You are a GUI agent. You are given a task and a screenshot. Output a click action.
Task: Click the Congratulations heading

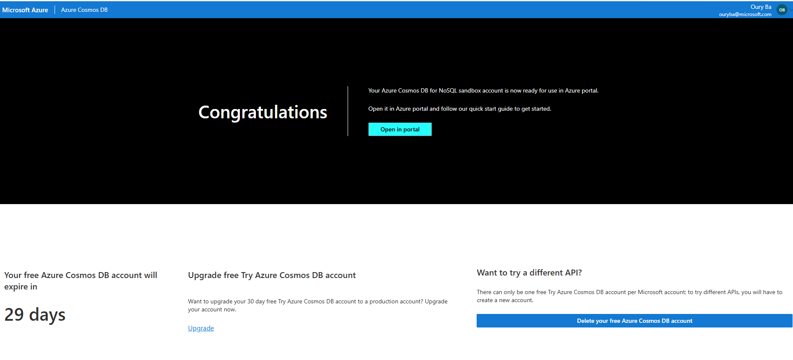click(x=263, y=112)
